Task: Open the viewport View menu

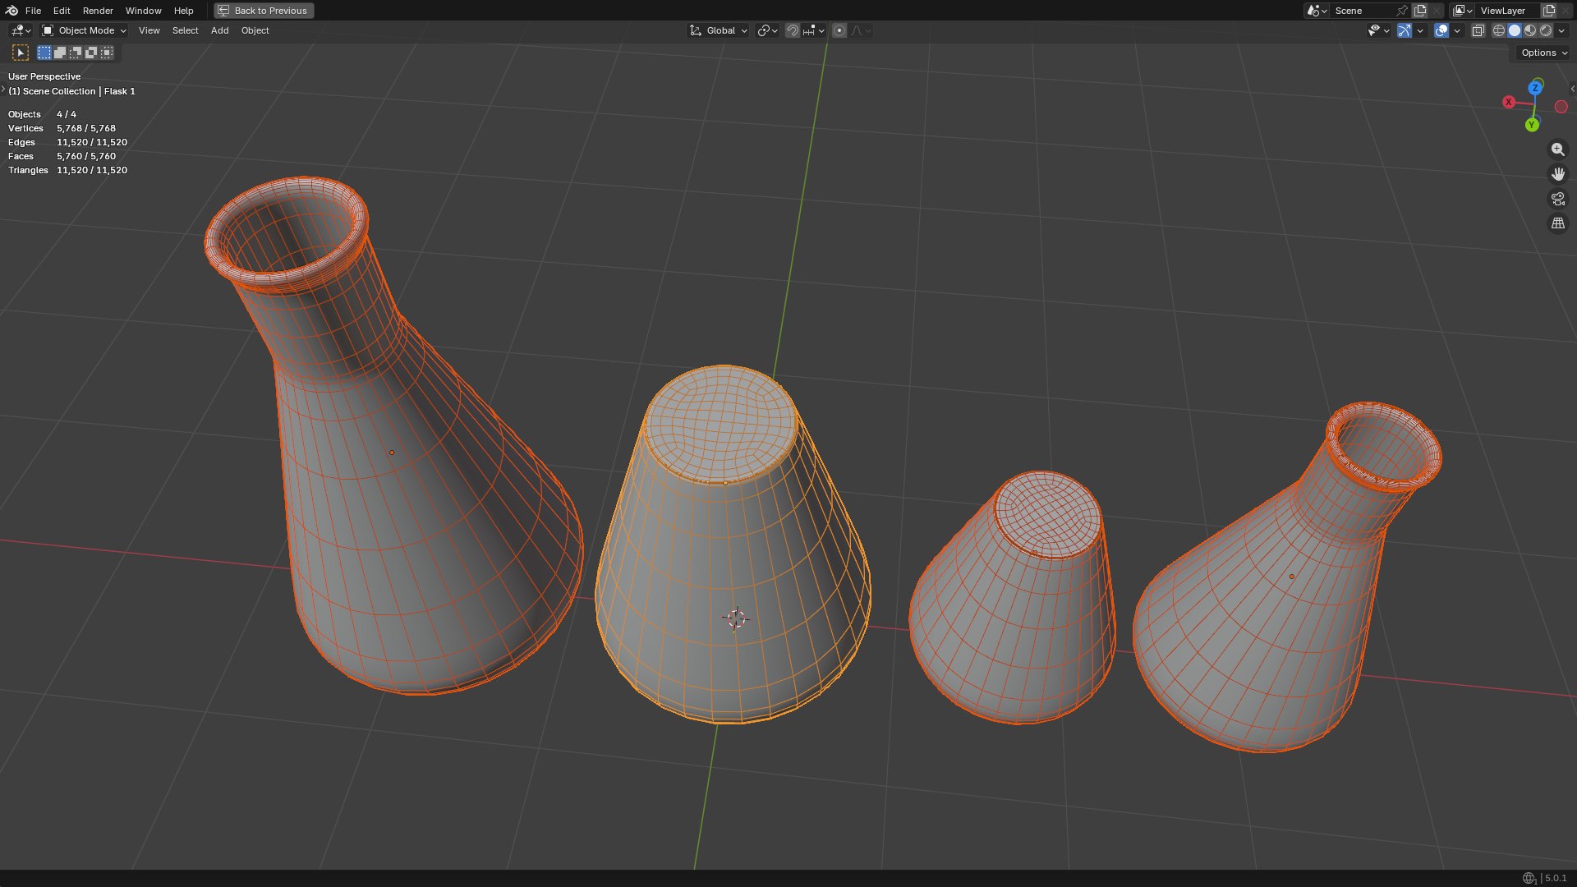Action: point(149,30)
